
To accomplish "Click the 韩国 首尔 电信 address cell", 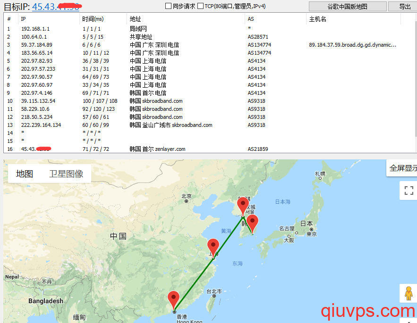I will pos(148,93).
